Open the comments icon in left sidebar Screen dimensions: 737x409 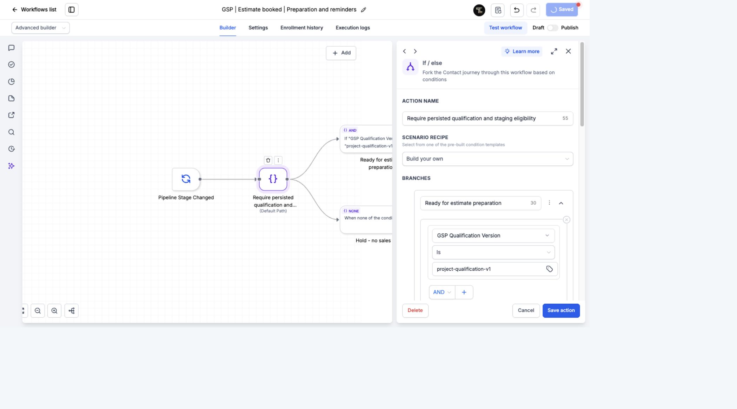click(11, 48)
